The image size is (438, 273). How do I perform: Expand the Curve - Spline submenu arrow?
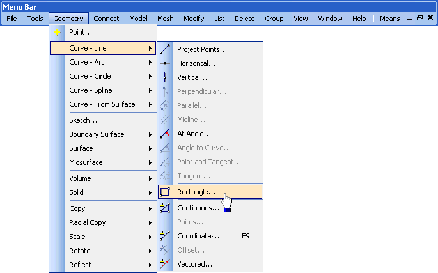pos(150,91)
